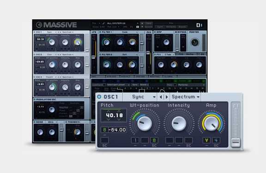
Task: Click Noise Color knob
Action: click(x=40, y=132)
